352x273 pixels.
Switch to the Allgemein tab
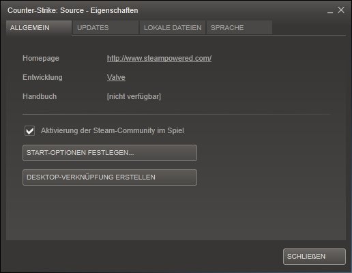coord(39,28)
